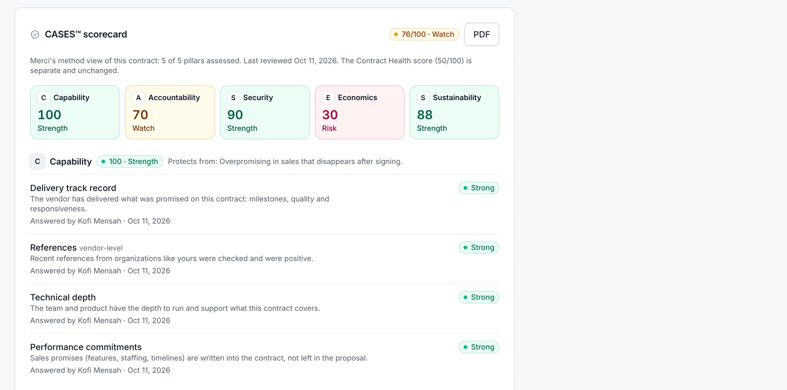Click the score value 70 in Accountability card
Screen dimensions: 787x390
coord(140,115)
